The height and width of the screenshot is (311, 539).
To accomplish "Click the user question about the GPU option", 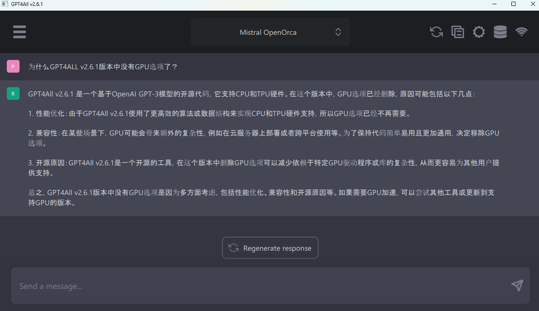I will (x=103, y=67).
